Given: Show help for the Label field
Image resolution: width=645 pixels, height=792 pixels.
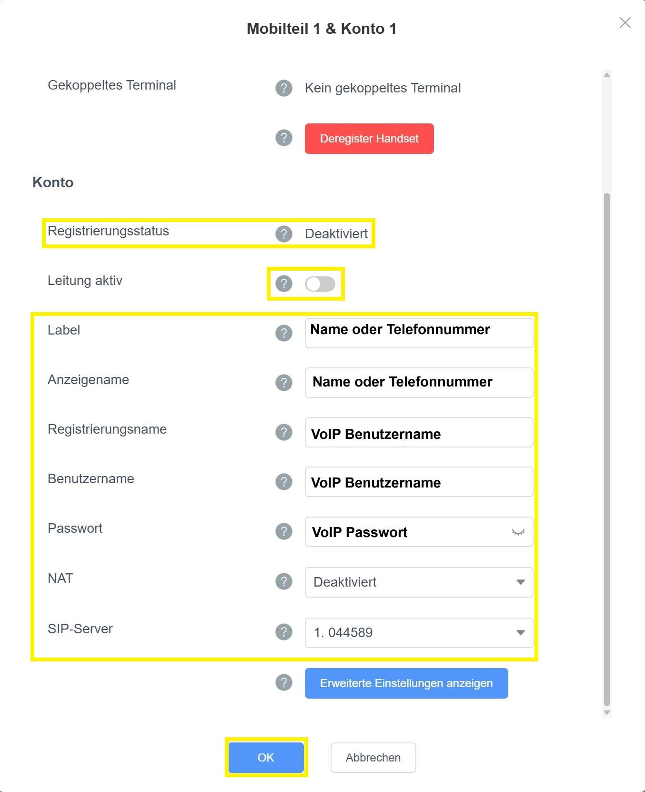Looking at the screenshot, I should (x=284, y=333).
